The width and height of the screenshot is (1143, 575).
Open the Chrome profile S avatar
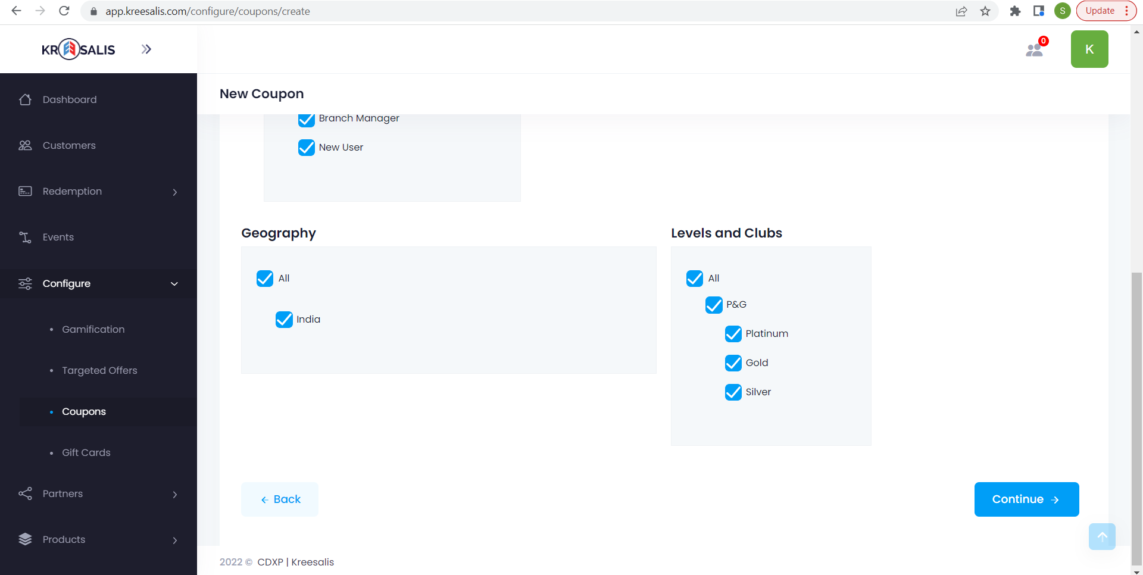point(1062,11)
